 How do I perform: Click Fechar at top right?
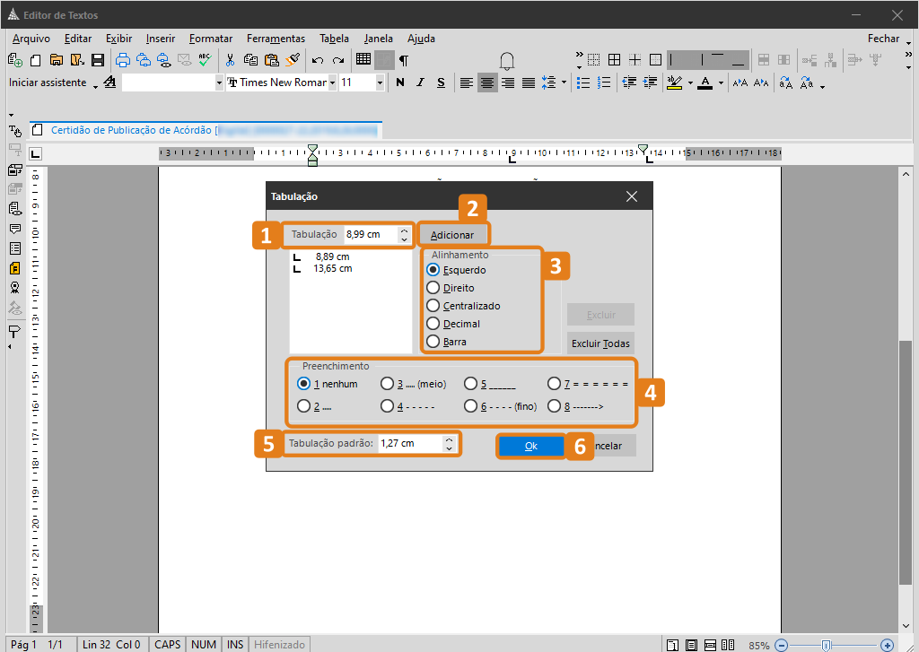point(883,39)
